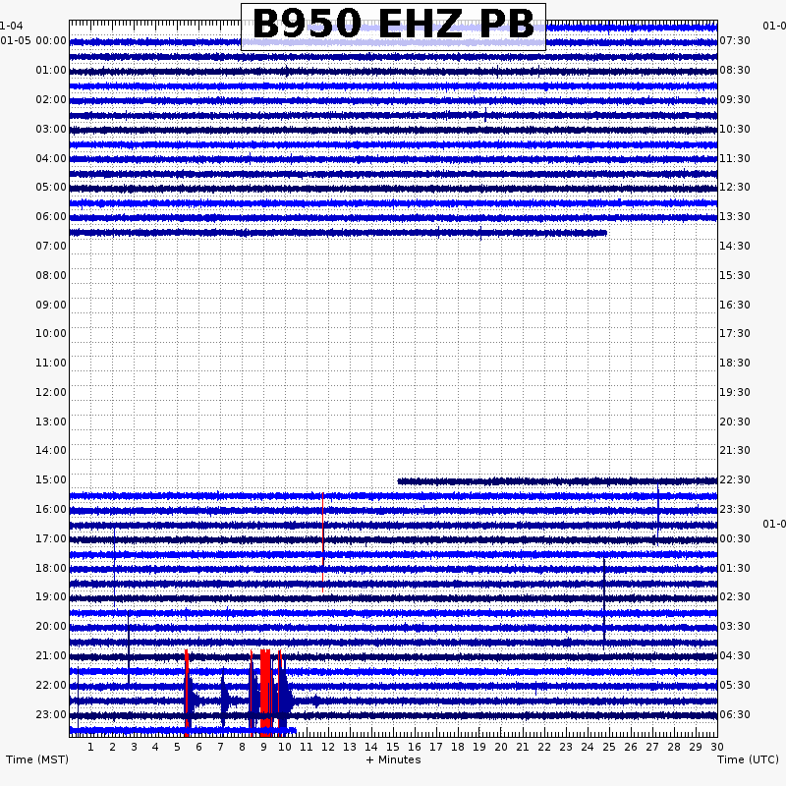The height and width of the screenshot is (786, 786).
Task: Click the 15:00 MST time label
Action: pos(51,480)
